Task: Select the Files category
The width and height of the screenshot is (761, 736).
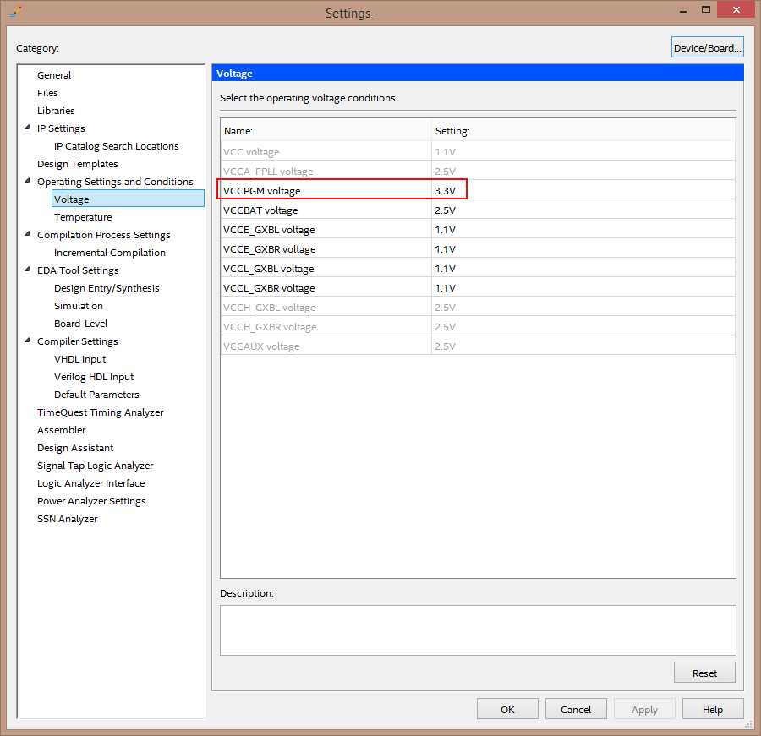Action: point(47,93)
